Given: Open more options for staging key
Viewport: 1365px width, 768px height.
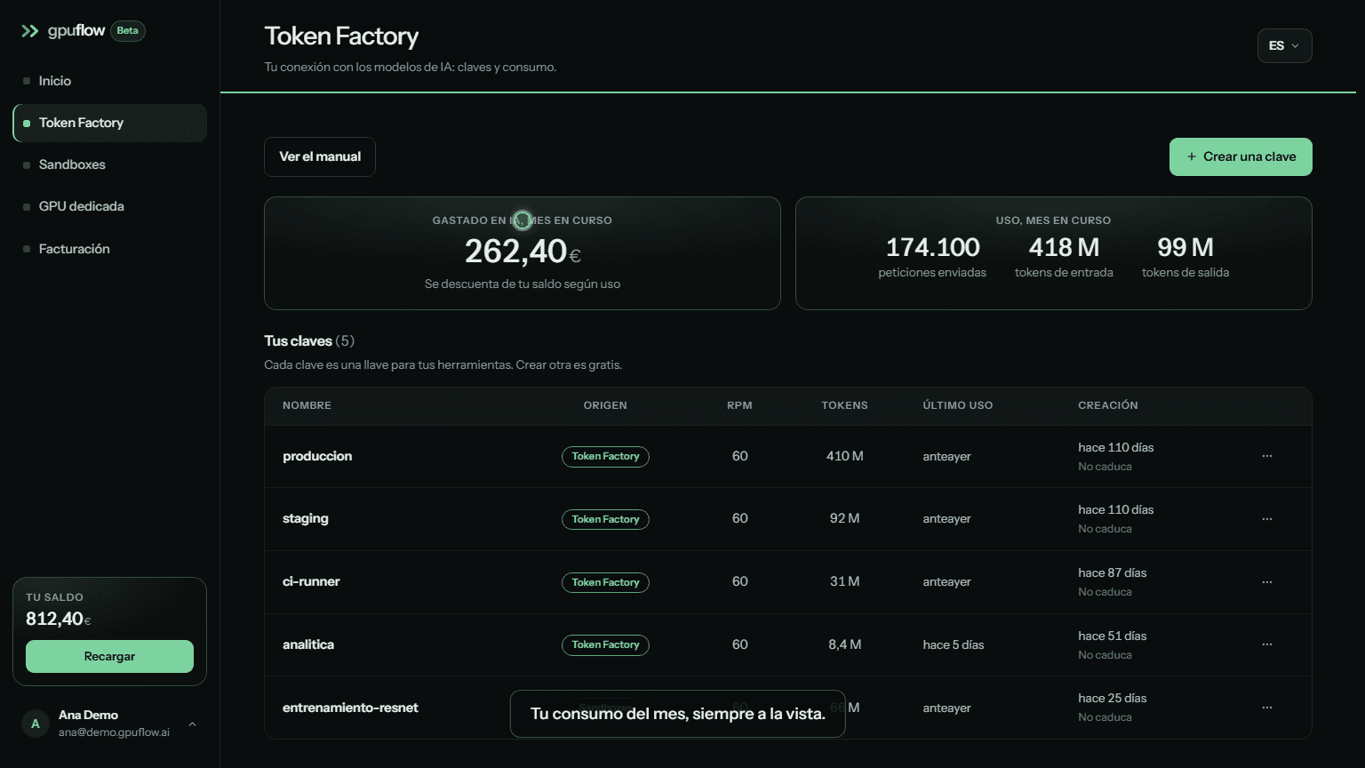Looking at the screenshot, I should pos(1267,519).
